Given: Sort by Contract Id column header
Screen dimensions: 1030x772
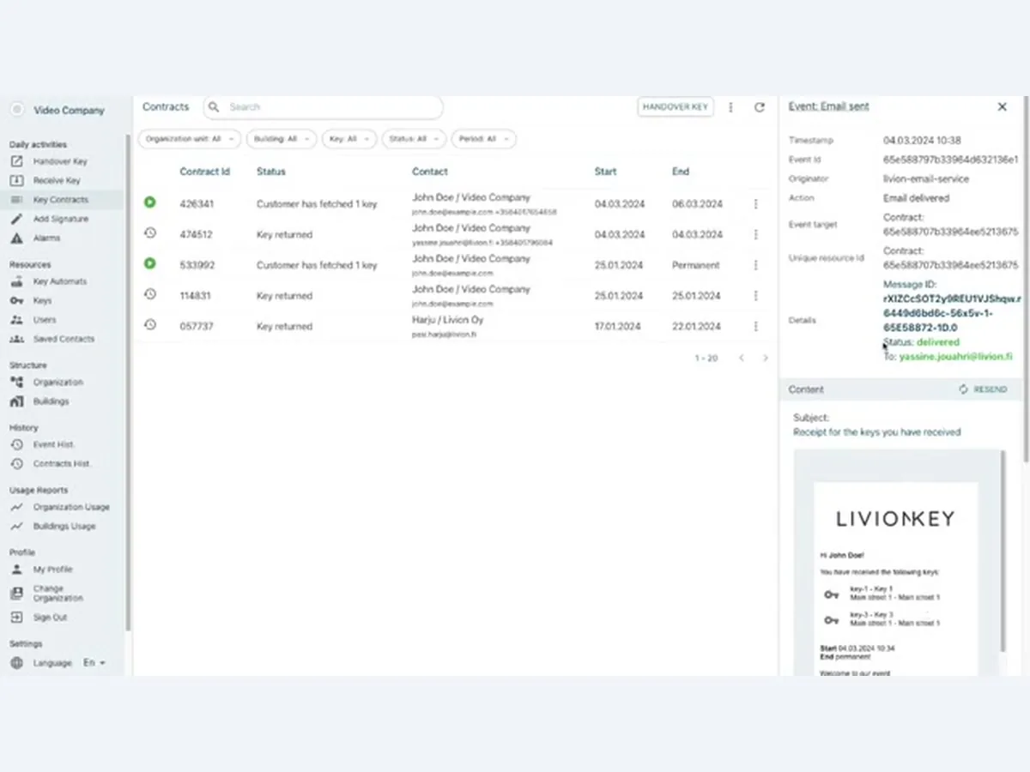Looking at the screenshot, I should click(204, 172).
